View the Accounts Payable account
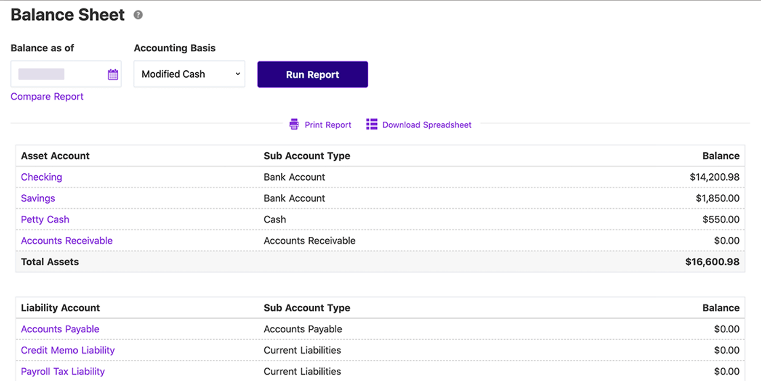 tap(60, 329)
